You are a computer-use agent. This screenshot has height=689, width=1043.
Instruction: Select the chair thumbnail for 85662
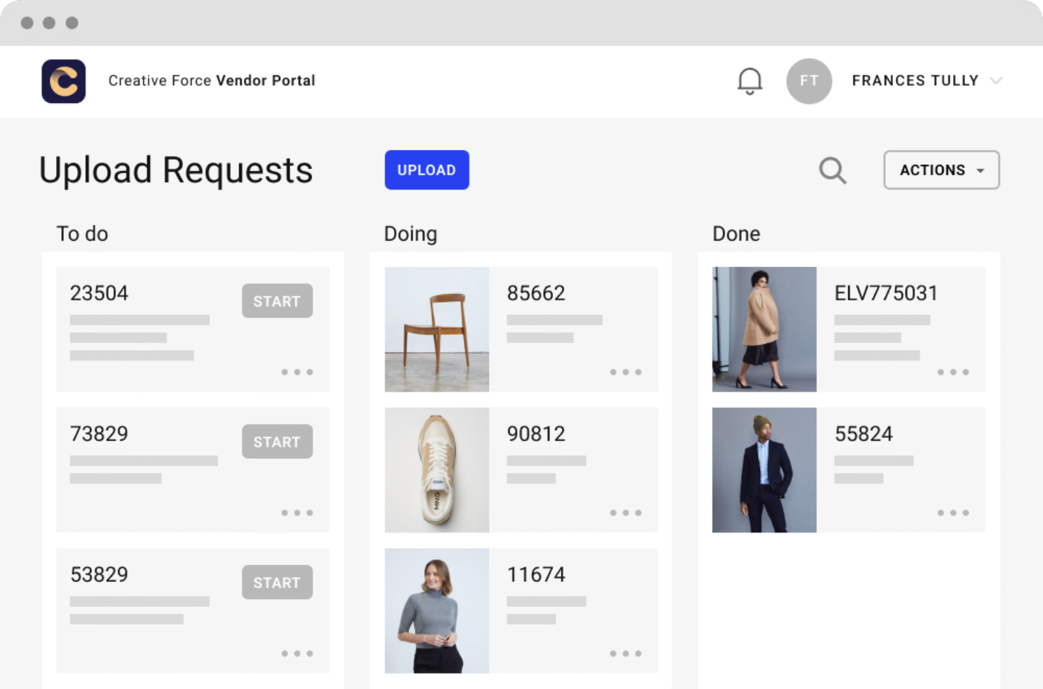click(x=437, y=329)
